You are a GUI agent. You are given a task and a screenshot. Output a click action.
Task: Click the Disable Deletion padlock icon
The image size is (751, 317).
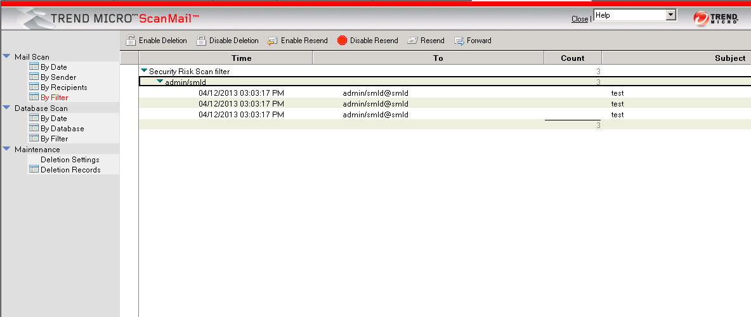[201, 41]
